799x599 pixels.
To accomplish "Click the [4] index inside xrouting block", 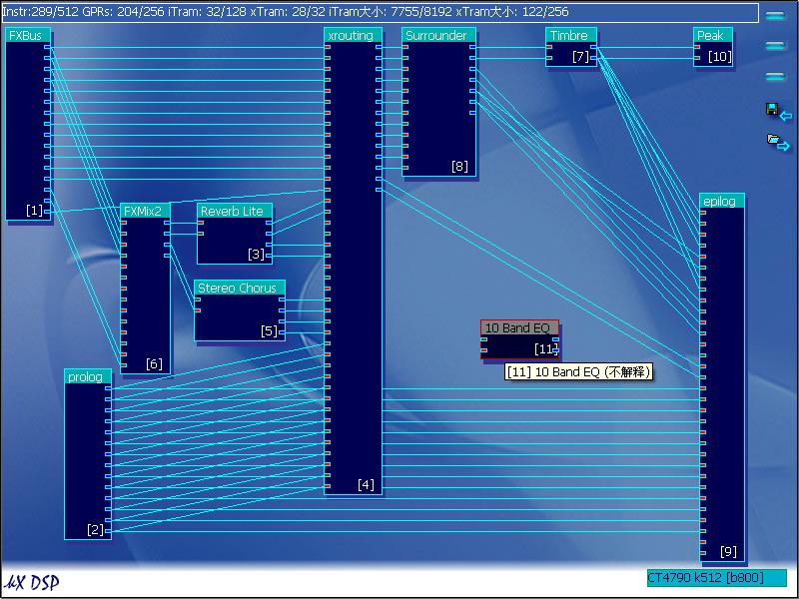I will 366,484.
